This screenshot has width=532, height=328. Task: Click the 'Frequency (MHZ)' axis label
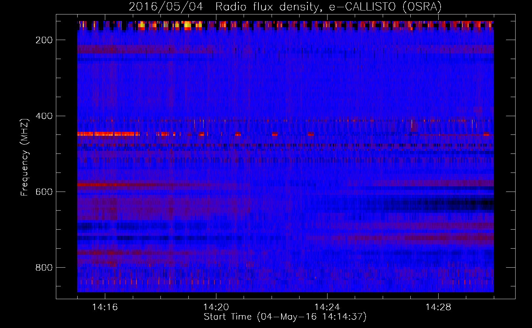click(x=25, y=157)
